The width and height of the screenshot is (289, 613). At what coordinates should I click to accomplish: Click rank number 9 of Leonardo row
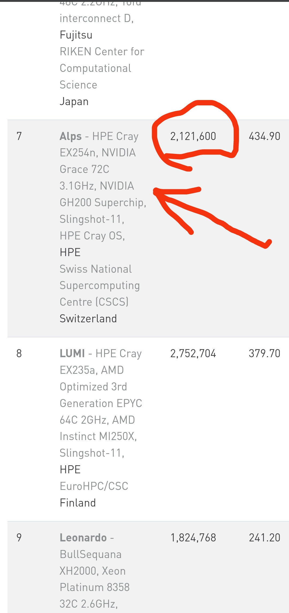click(x=19, y=538)
